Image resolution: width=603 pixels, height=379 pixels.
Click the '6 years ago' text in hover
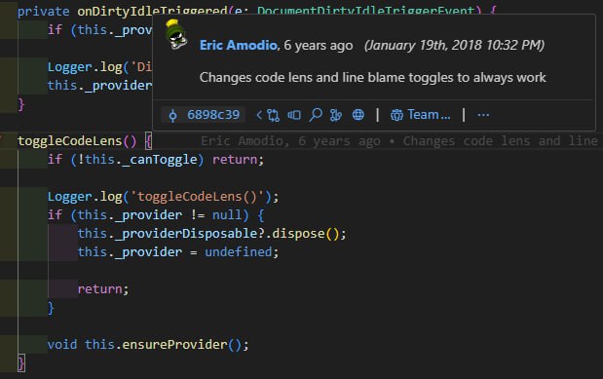tap(319, 46)
